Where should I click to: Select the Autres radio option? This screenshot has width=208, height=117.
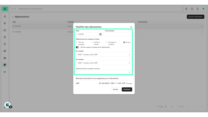click(124, 42)
